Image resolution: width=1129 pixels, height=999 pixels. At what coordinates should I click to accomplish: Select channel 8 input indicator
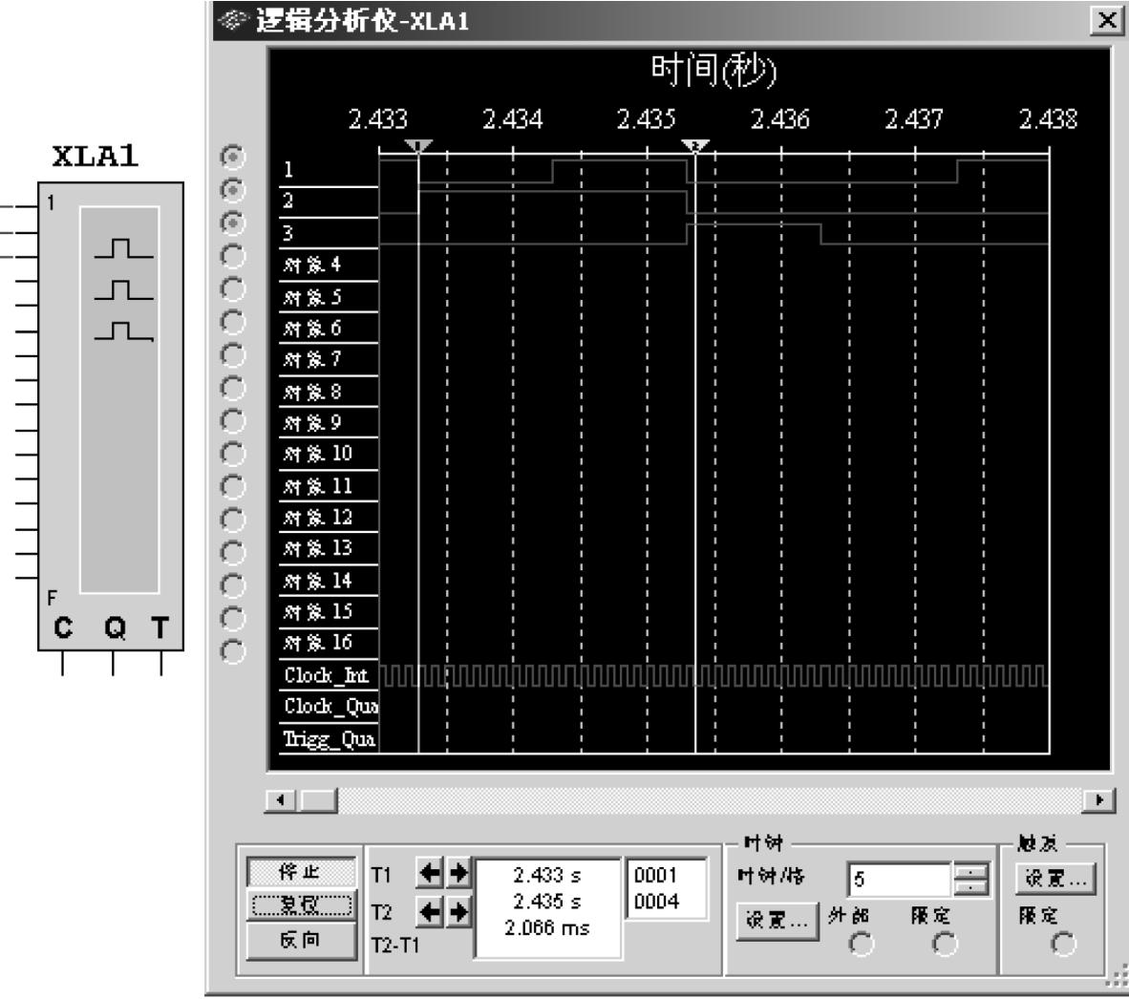click(x=232, y=388)
